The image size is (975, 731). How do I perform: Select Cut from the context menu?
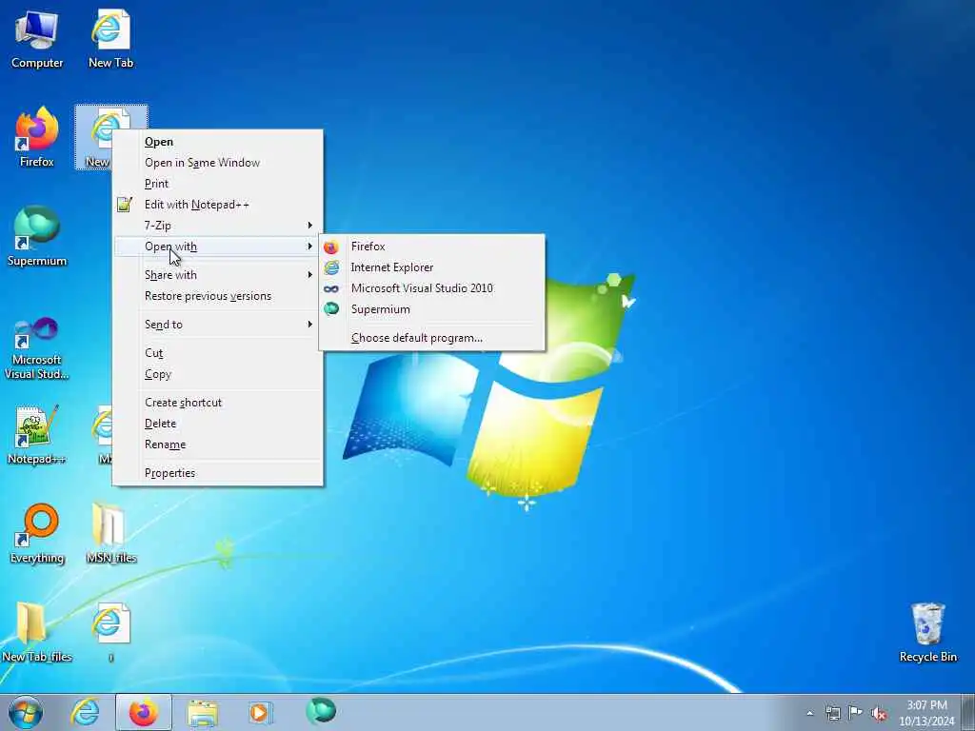tap(218, 353)
